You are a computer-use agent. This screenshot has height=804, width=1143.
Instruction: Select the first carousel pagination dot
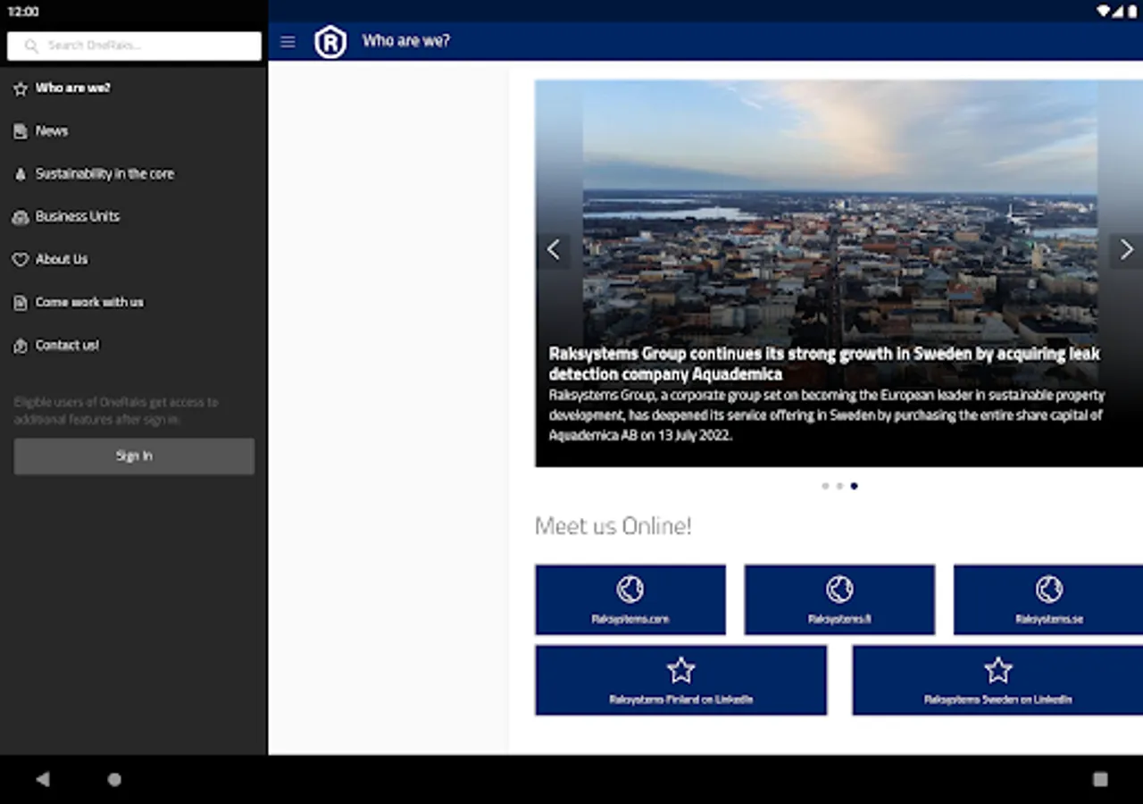click(x=825, y=486)
